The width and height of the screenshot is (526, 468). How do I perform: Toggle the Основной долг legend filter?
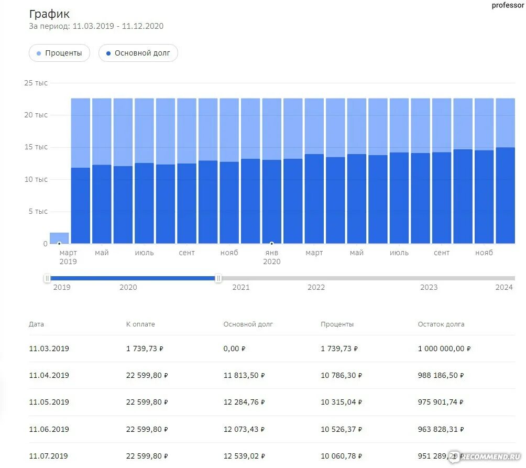(138, 53)
